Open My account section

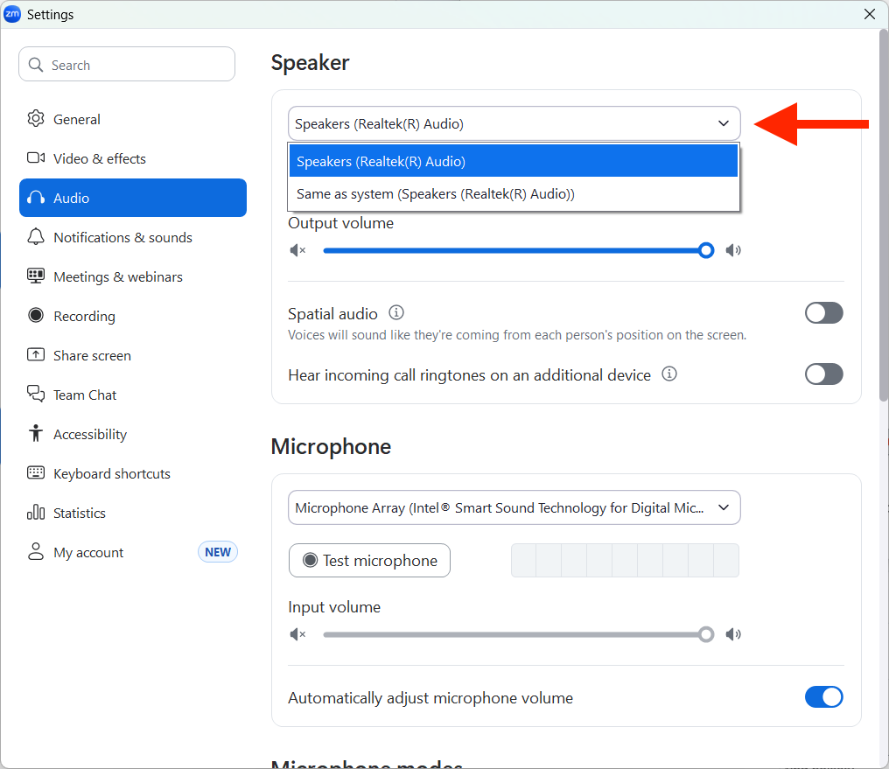[x=133, y=552]
